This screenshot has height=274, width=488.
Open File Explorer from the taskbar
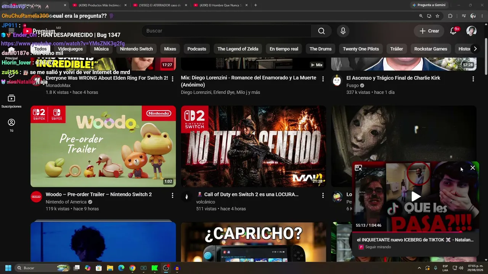coord(110,268)
